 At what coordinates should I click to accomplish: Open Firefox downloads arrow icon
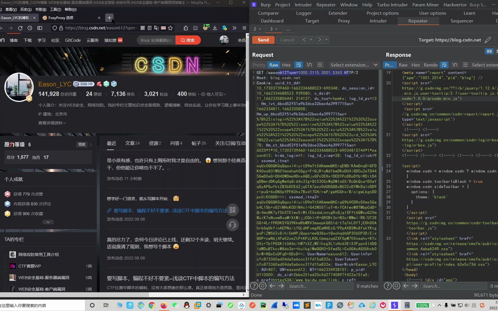pos(215,28)
